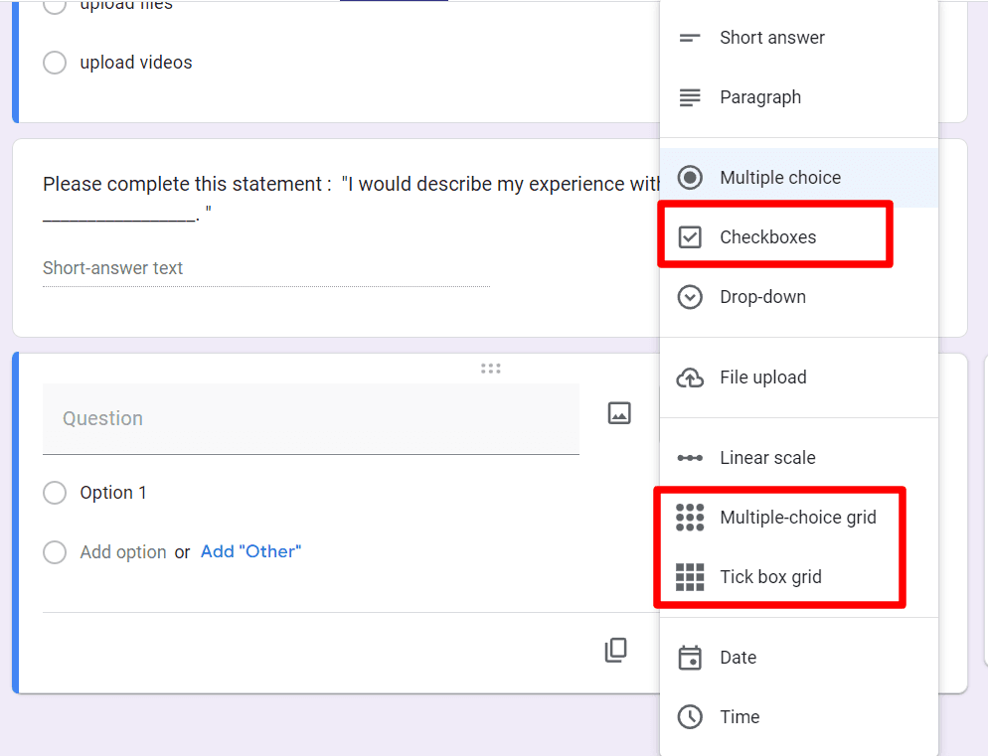The image size is (988, 756).
Task: Select Tick box grid type
Action: 799,577
